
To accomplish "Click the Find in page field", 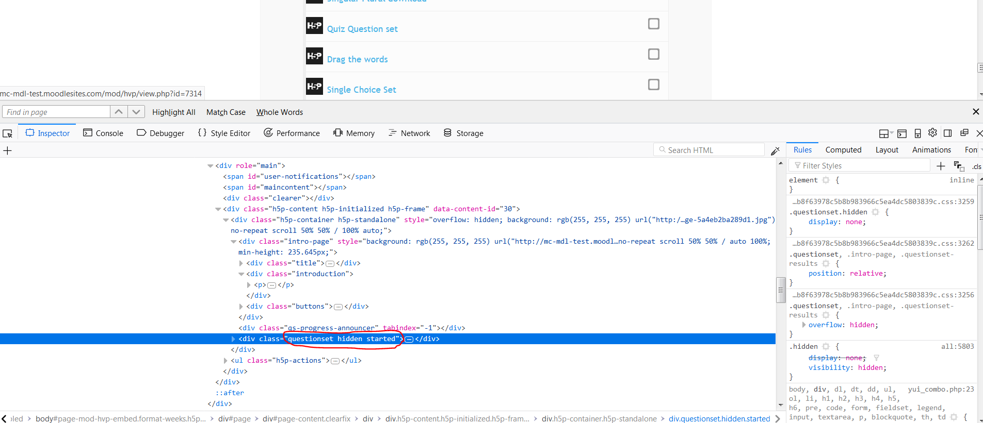I will tap(56, 112).
